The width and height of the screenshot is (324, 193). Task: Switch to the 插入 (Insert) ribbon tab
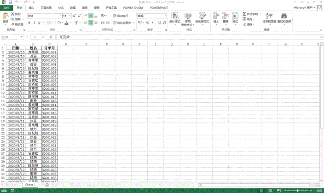pyautogui.click(x=31, y=8)
